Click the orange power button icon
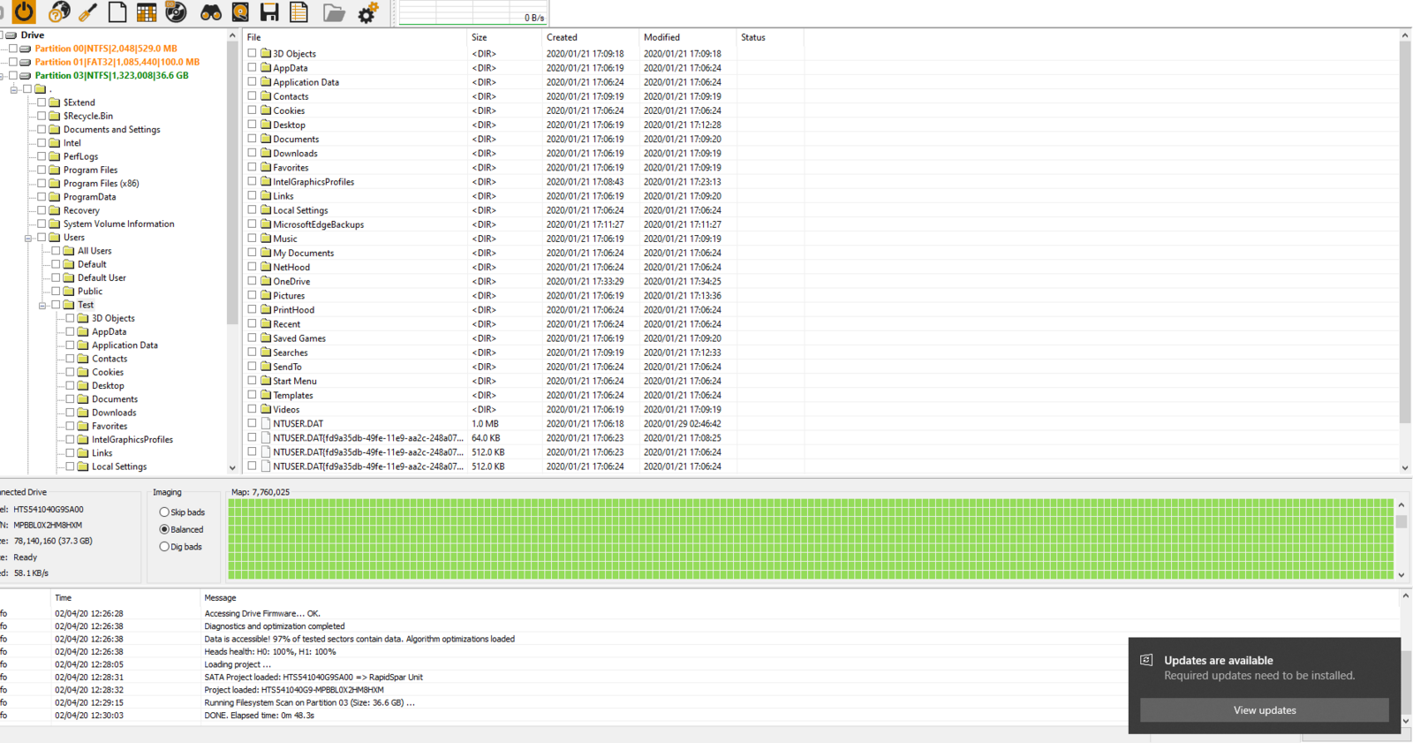This screenshot has height=743, width=1413. 24,11
